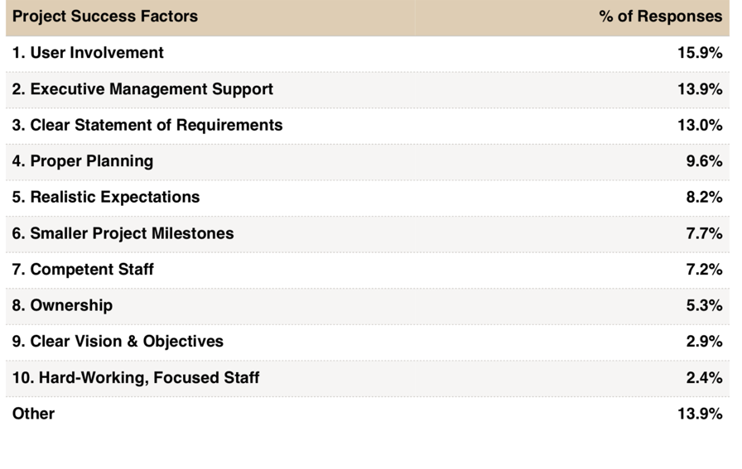Click the Realistic Expectations row label
Image resolution: width=742 pixels, height=469 pixels.
click(106, 197)
